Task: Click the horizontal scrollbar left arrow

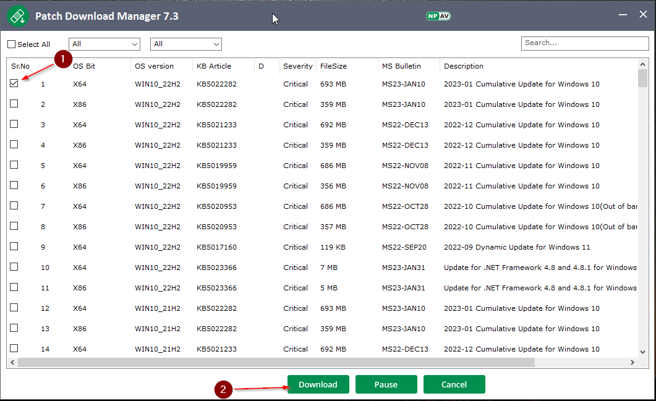Action: coord(12,362)
